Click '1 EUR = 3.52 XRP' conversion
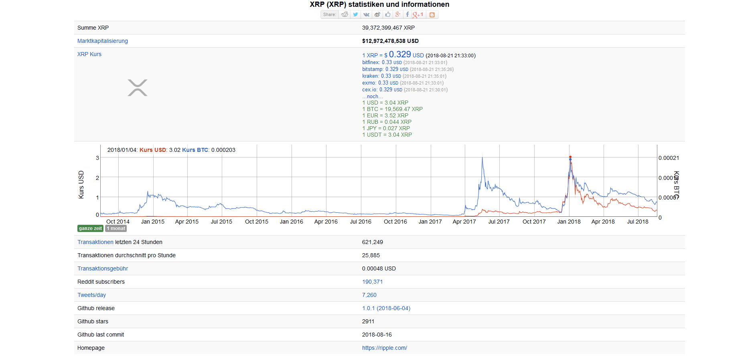This screenshot has height=357, width=756. (385, 115)
